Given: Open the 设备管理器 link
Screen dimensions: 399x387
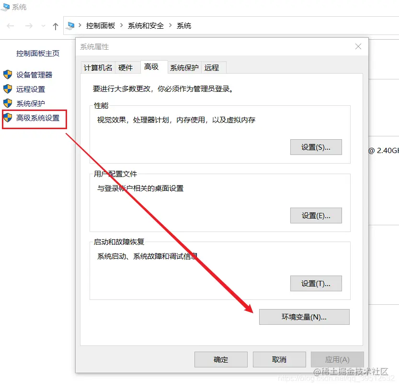Looking at the screenshot, I should (34, 75).
